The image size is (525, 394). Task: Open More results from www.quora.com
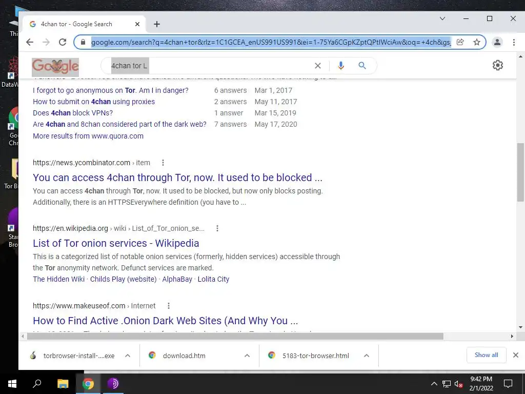pos(88,136)
